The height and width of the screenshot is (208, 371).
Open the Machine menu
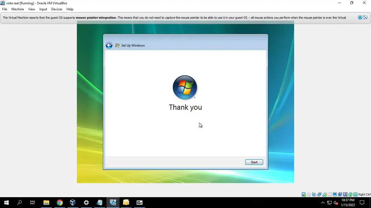[x=18, y=9]
